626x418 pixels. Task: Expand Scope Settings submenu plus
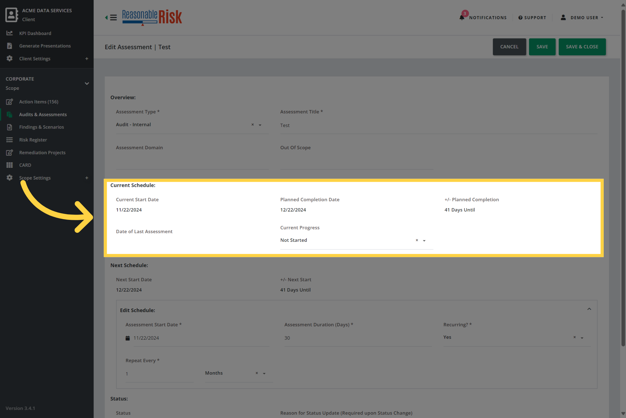pos(87,178)
